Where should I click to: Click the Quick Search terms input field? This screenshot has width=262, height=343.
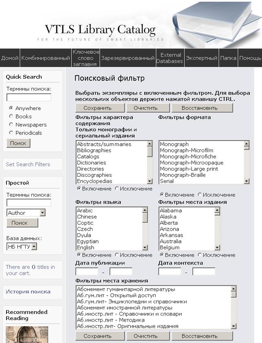[29, 98]
